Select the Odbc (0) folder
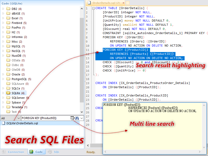This screenshot has width=208, height=156. coord(17,65)
